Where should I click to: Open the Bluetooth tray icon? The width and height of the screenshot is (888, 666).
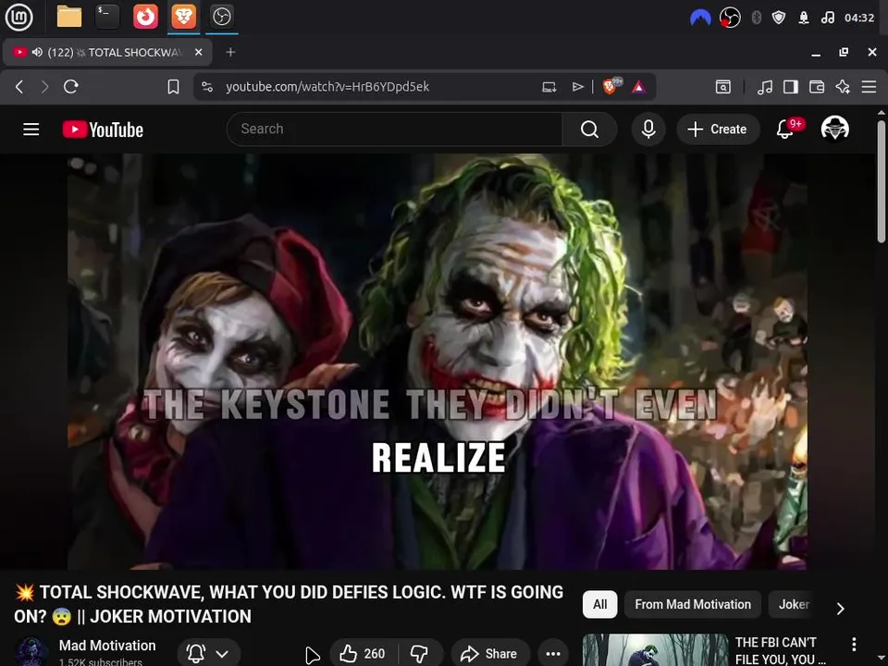756,18
